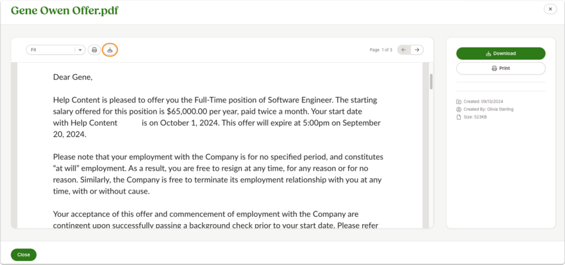Click the person icon beside Created By

(459, 109)
